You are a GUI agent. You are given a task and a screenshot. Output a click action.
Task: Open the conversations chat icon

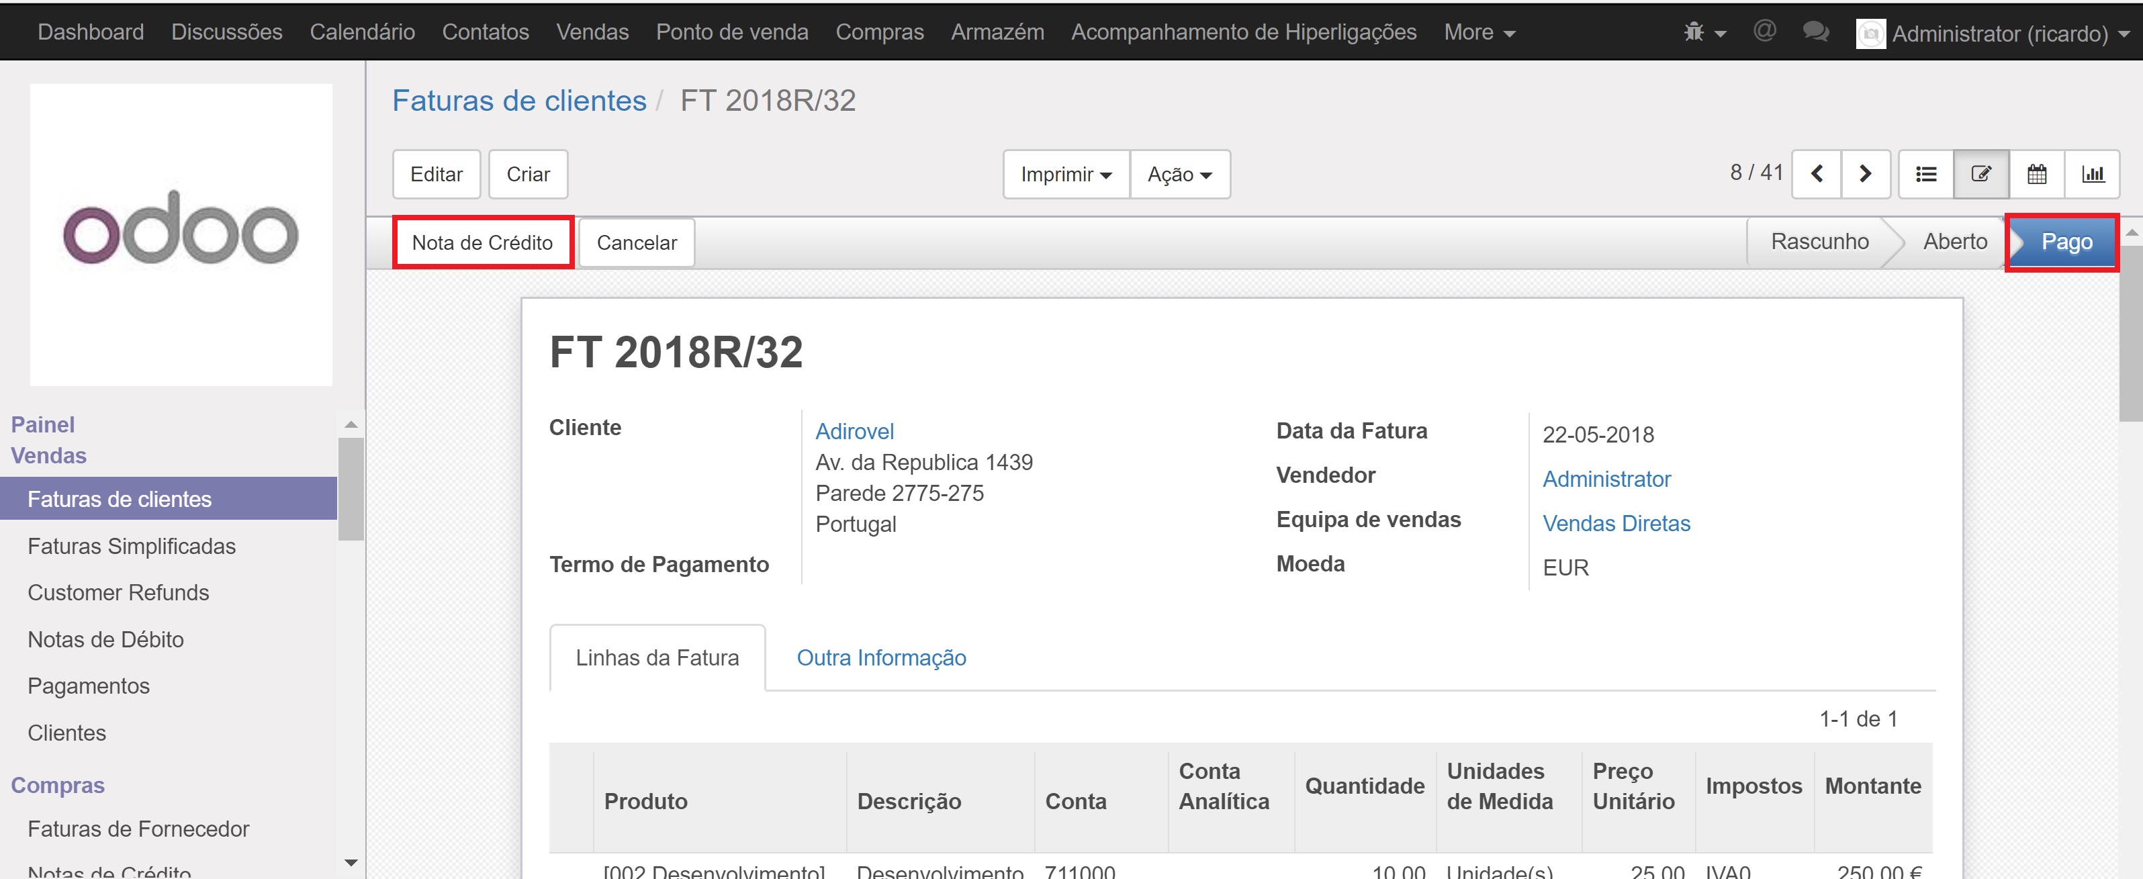tap(1815, 32)
